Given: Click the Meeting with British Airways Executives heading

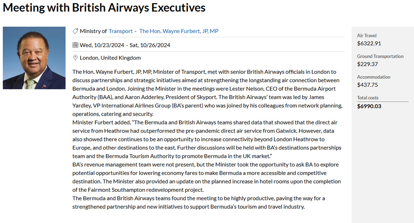Looking at the screenshot, I should pyautogui.click(x=104, y=8).
